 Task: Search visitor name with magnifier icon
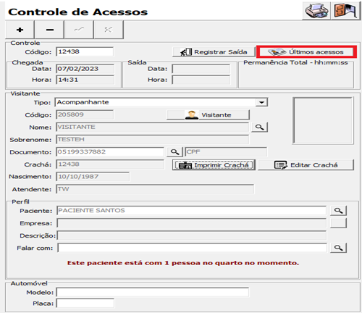pos(260,127)
